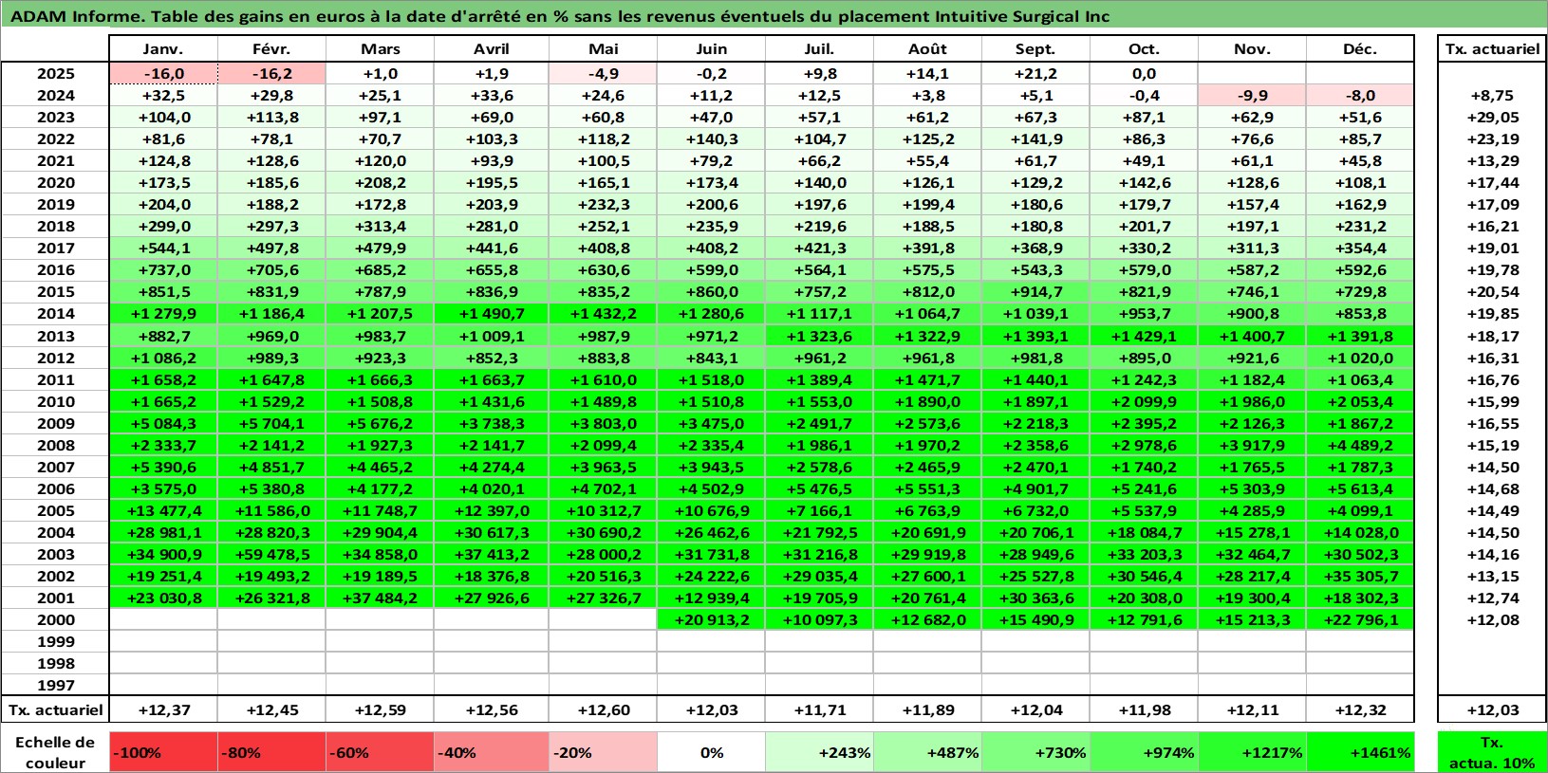Select the 'Déc.' column header

[x=1360, y=49]
